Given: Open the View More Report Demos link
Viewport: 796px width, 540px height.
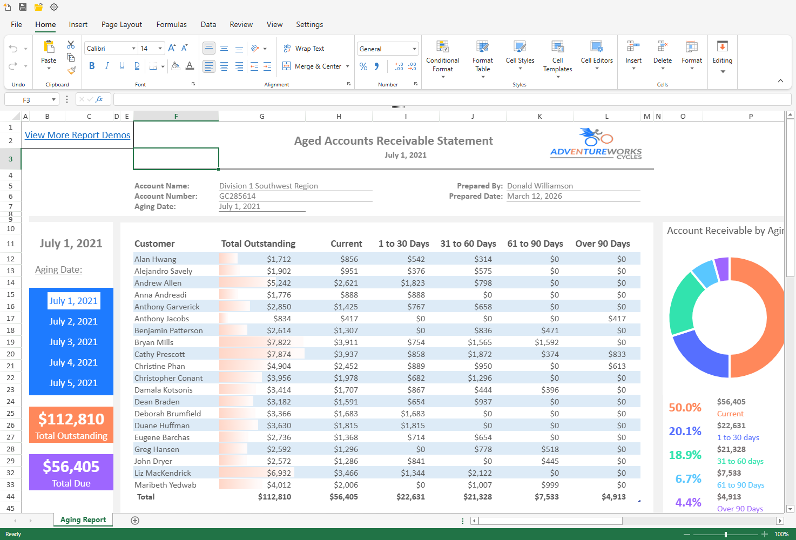Looking at the screenshot, I should (77, 135).
